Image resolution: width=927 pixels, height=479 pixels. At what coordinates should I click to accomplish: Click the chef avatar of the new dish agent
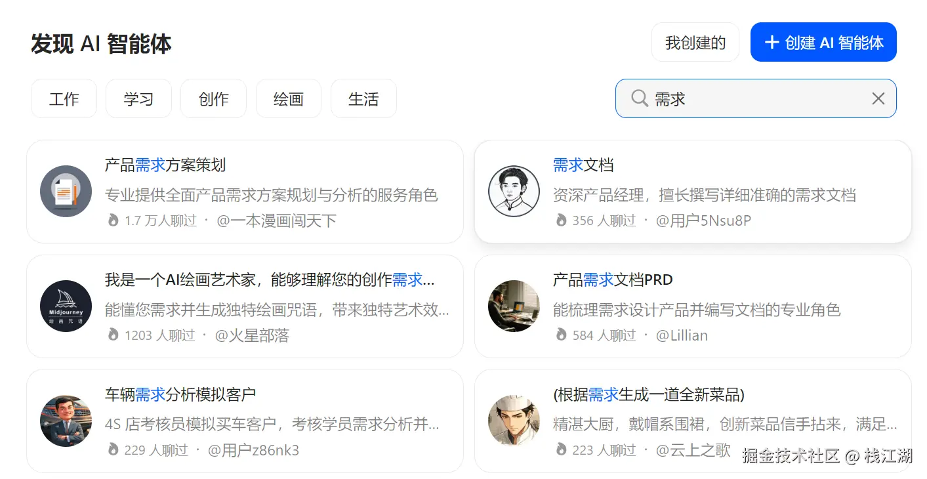point(514,421)
